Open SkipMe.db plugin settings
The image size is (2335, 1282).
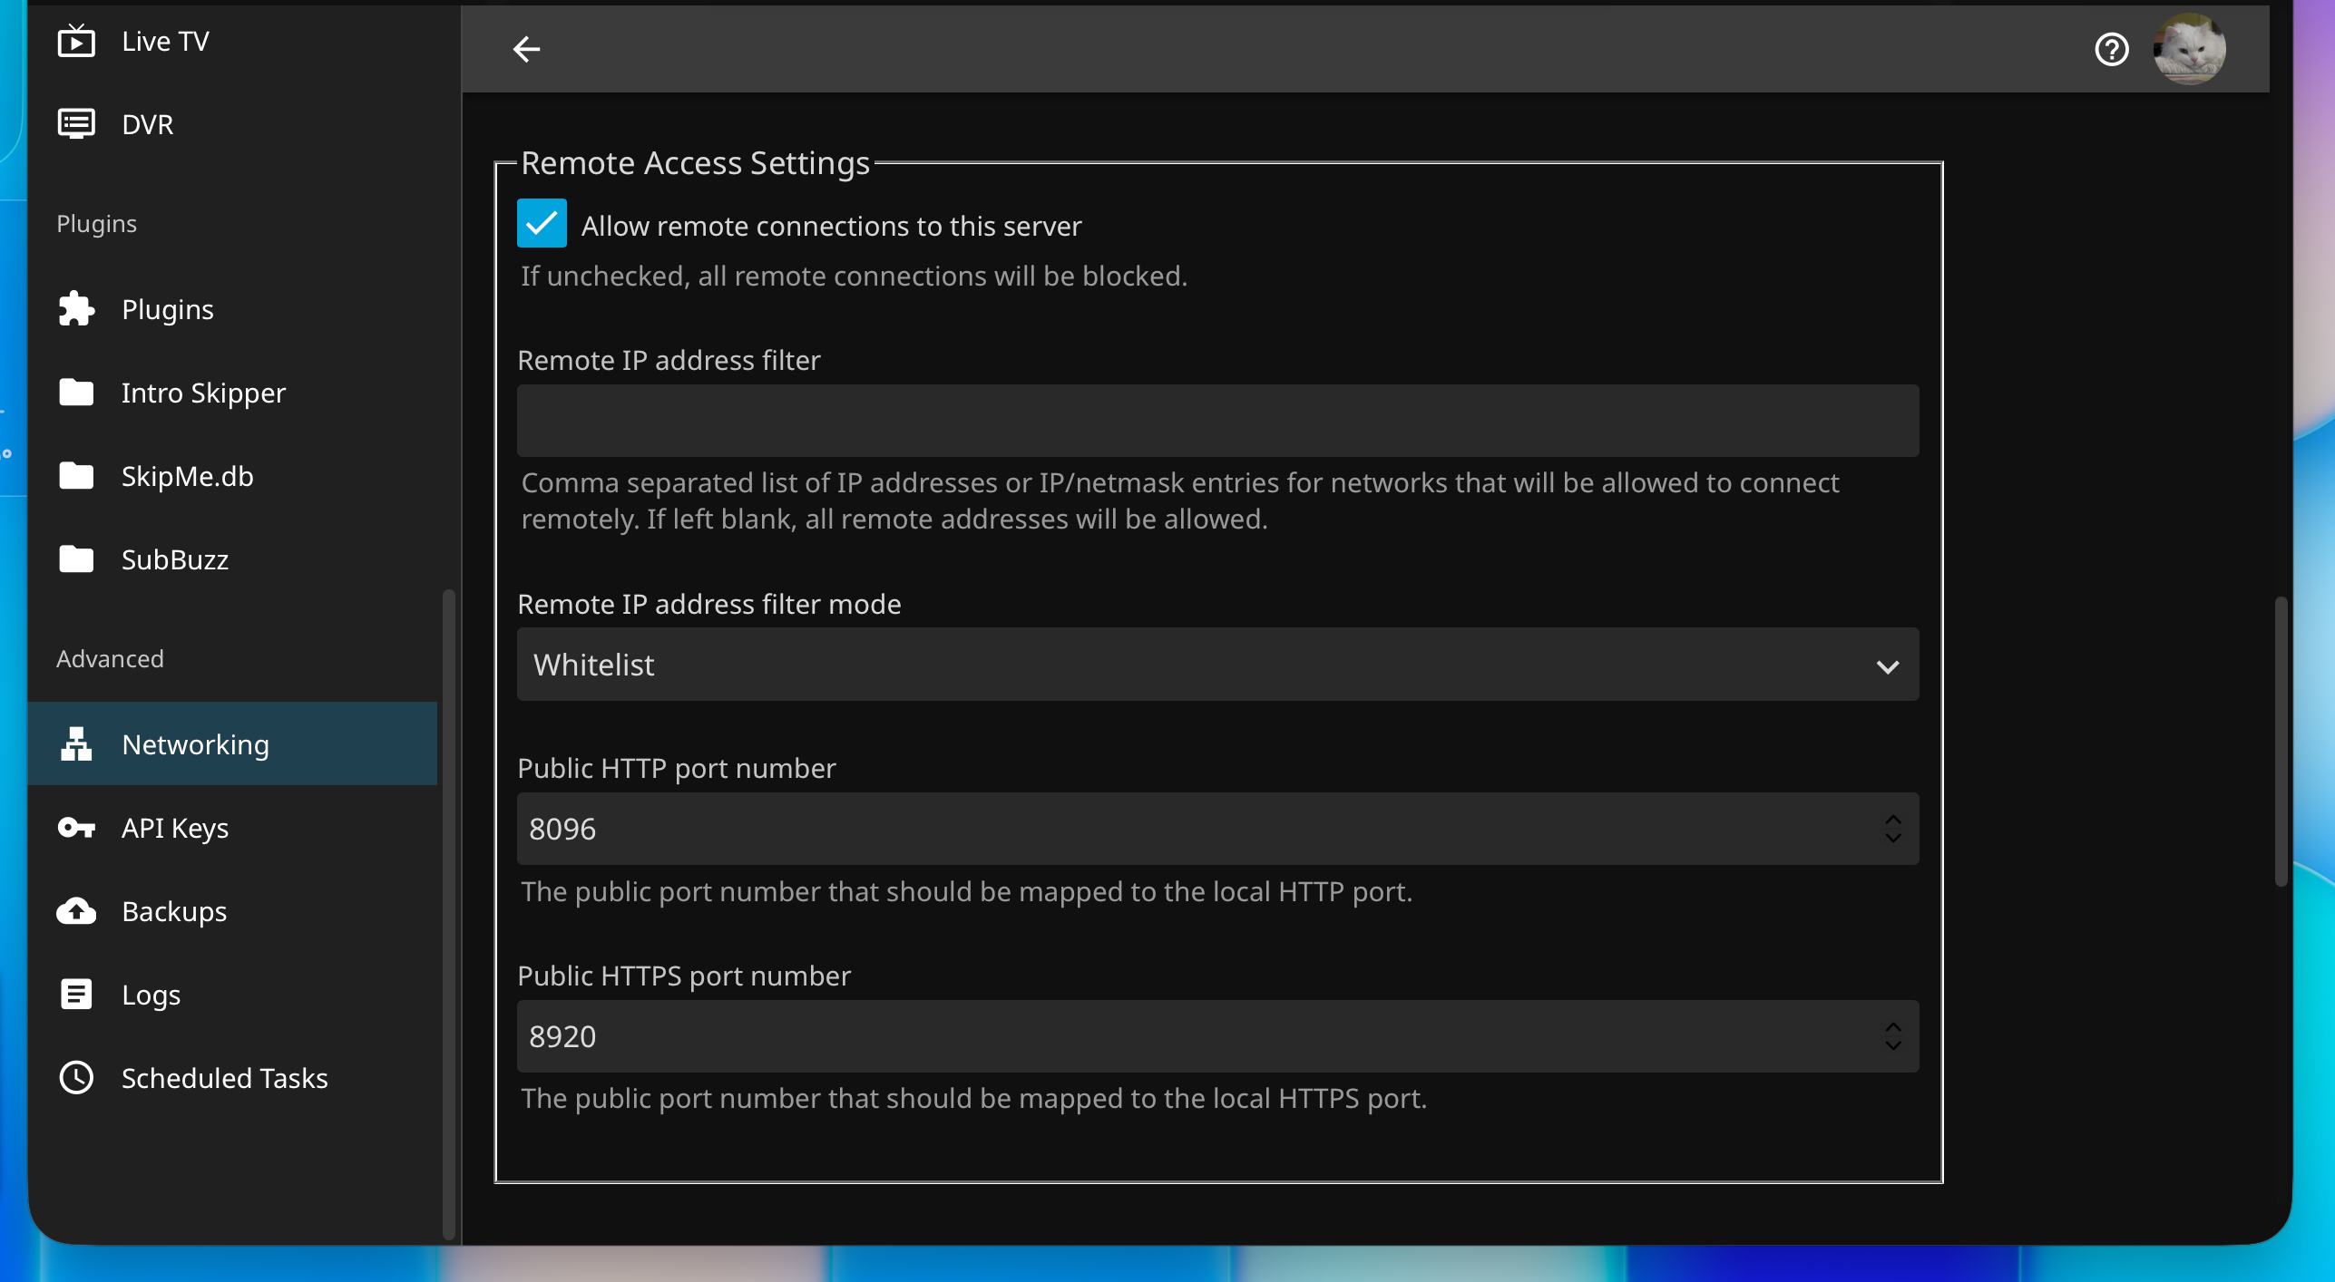coord(232,475)
